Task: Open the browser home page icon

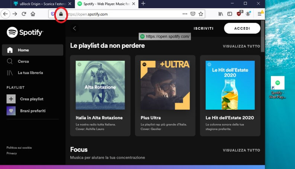Action: tap(33, 14)
